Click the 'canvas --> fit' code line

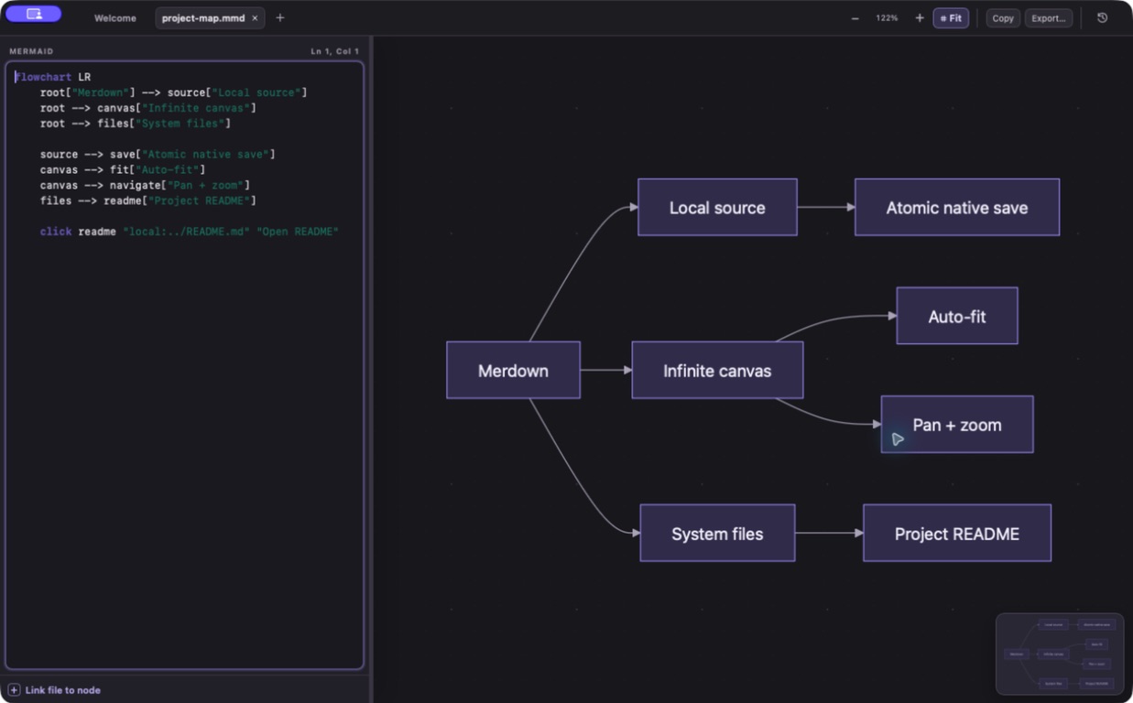click(122, 170)
